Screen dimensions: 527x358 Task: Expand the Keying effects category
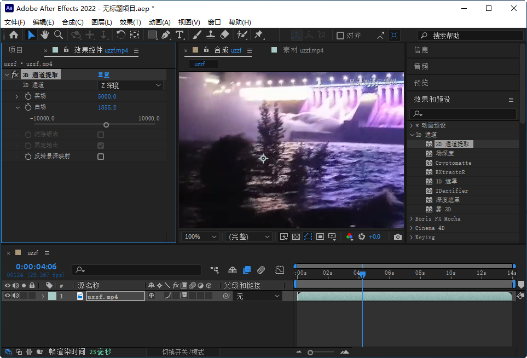click(x=412, y=238)
